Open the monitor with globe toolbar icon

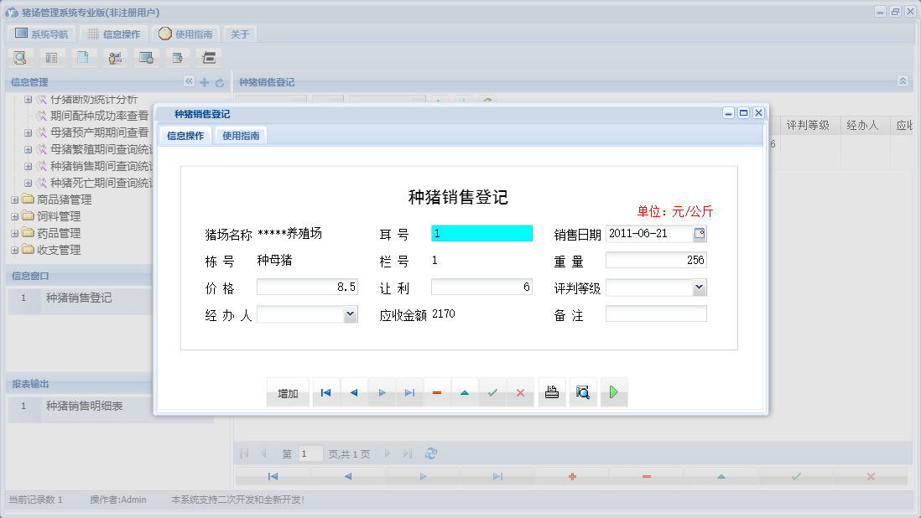[146, 57]
